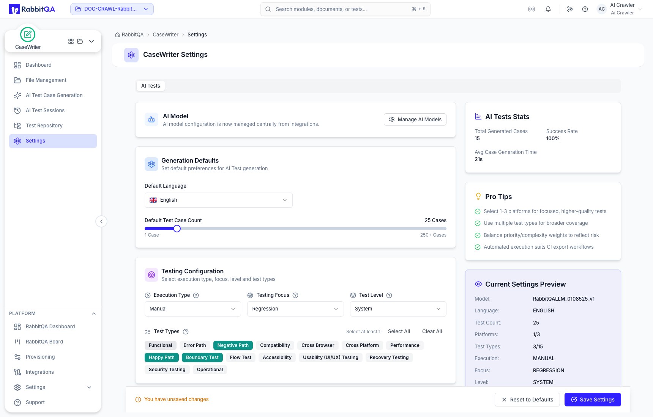Show Testing Focus help tooltip icon

(295, 295)
